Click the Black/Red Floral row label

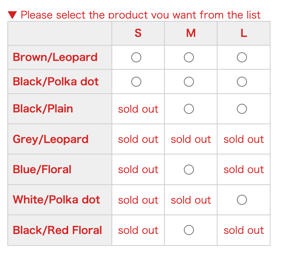[57, 230]
